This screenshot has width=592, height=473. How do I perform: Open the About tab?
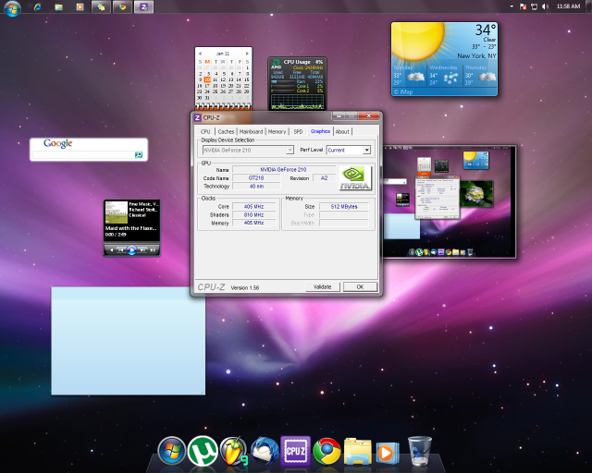click(x=342, y=131)
